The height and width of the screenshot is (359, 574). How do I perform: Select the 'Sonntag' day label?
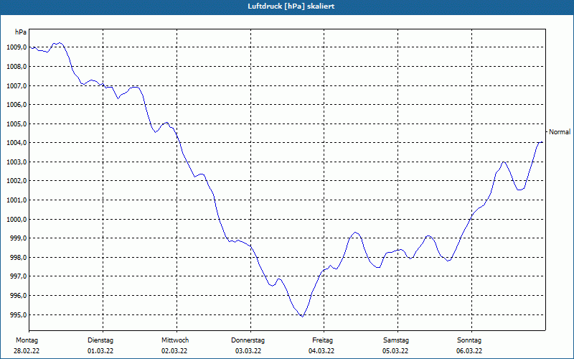[x=469, y=340]
